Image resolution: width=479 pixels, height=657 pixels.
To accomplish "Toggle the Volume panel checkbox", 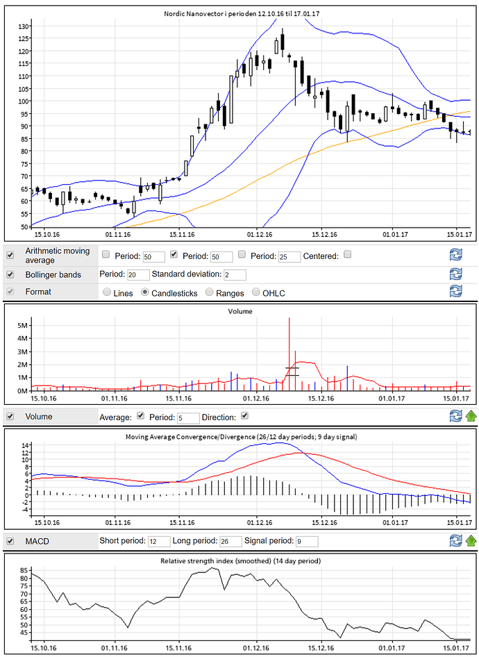I will click(10, 417).
